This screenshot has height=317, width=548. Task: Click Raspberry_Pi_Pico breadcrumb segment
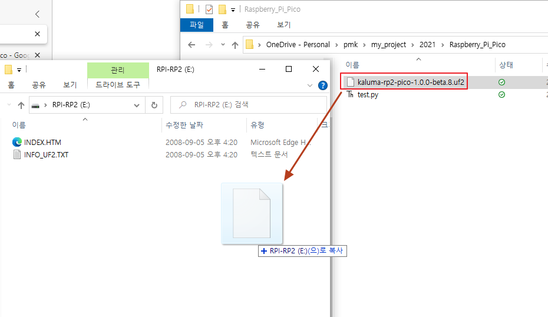click(477, 45)
